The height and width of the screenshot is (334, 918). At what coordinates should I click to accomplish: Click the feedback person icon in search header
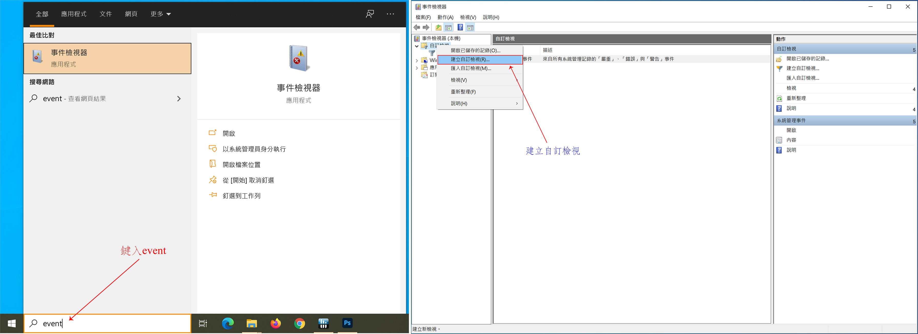coord(370,14)
